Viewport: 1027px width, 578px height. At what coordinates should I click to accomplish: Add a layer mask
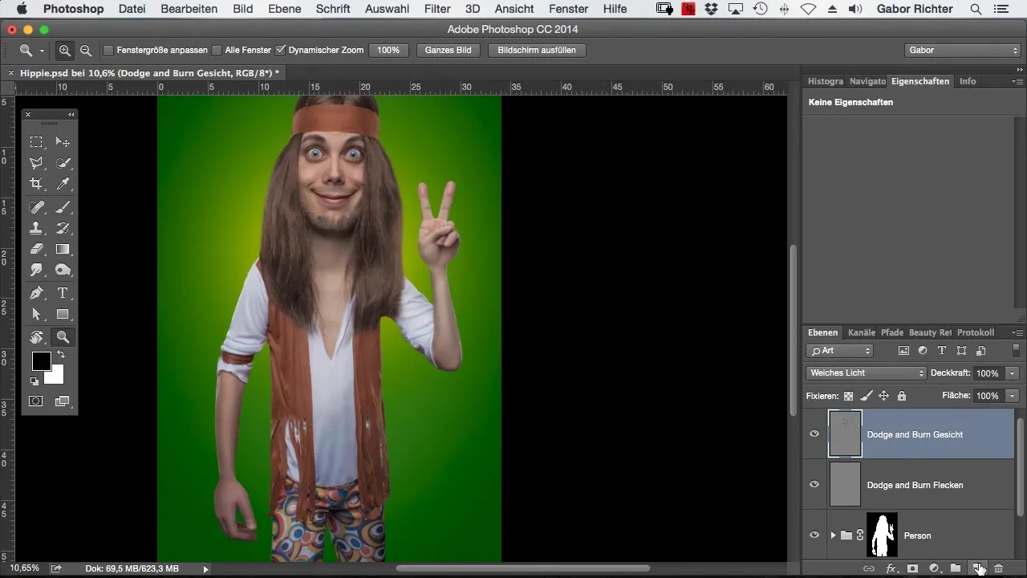coord(912,568)
